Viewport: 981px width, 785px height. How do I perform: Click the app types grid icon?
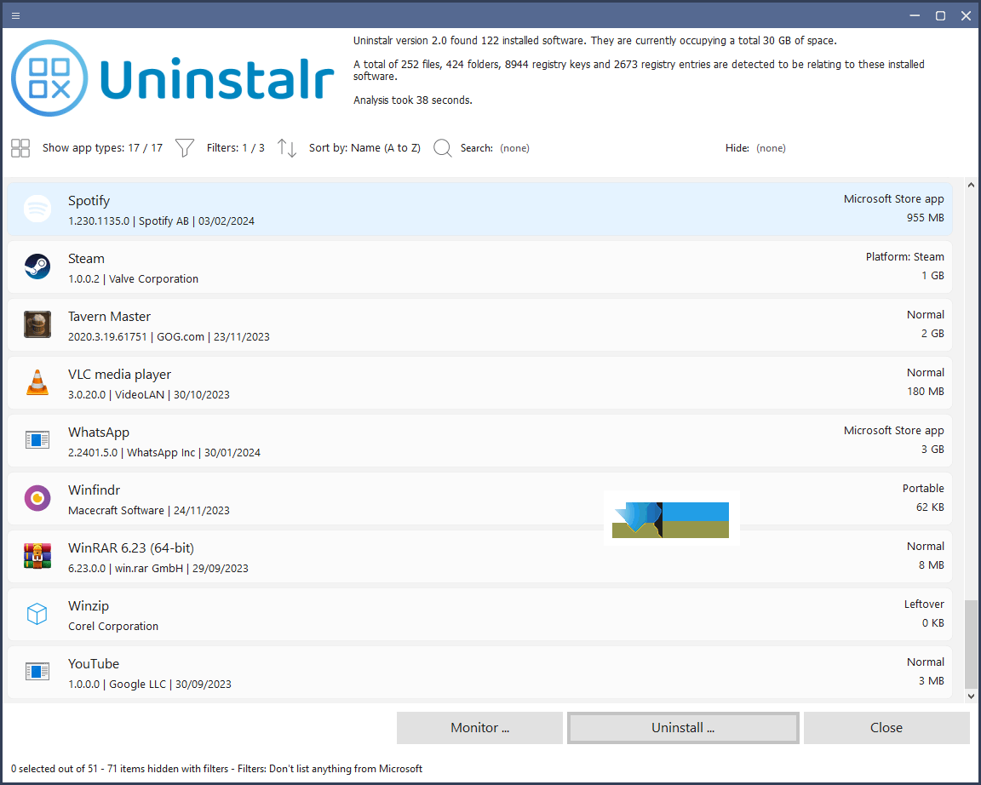tap(20, 148)
